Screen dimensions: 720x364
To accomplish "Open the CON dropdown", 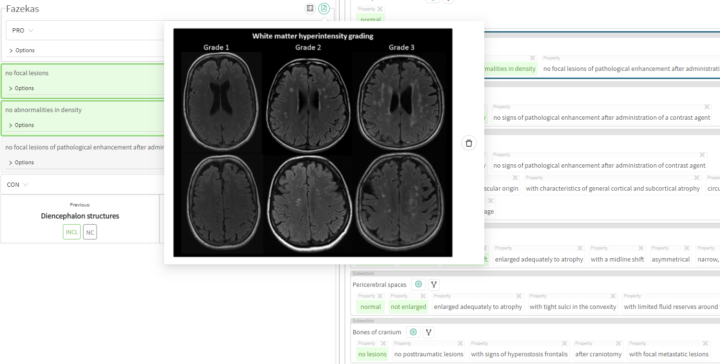I will click(17, 184).
